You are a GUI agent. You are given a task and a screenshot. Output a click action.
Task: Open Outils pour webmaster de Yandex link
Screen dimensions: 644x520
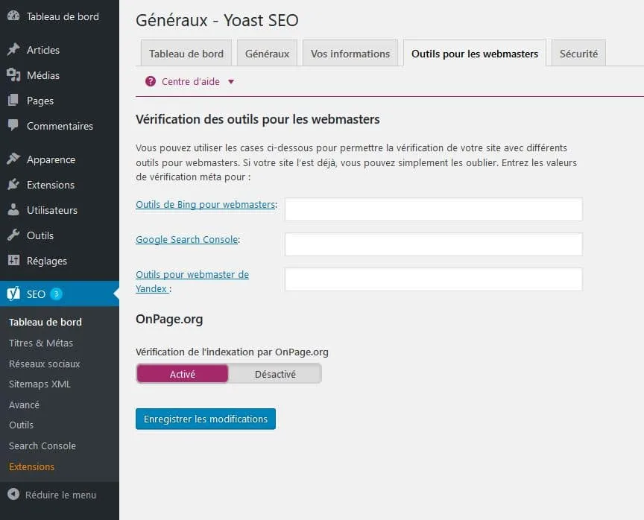click(192, 282)
